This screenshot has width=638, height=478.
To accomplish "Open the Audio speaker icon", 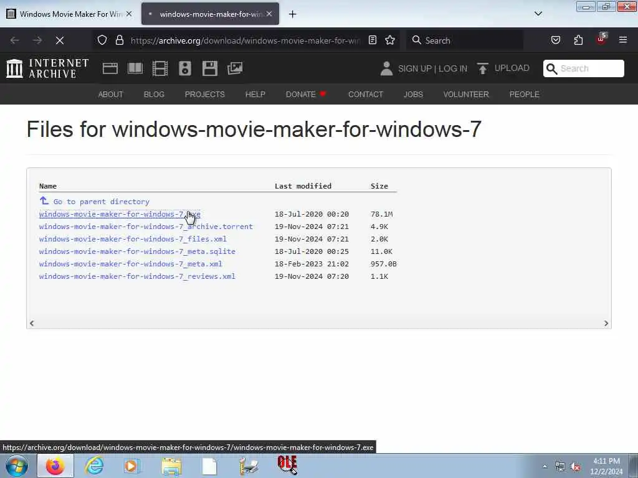I will pos(184,68).
